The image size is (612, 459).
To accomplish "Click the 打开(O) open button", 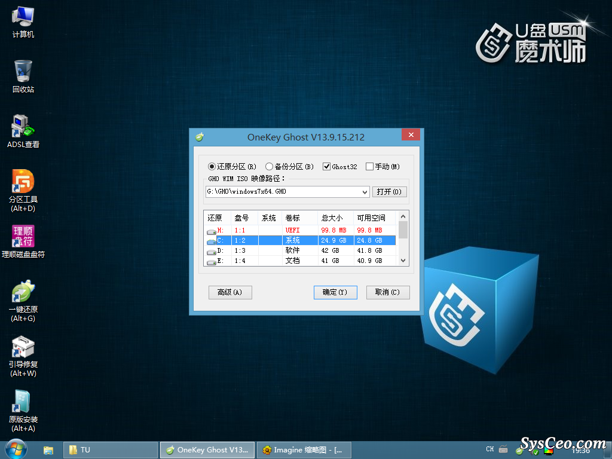I will (389, 192).
